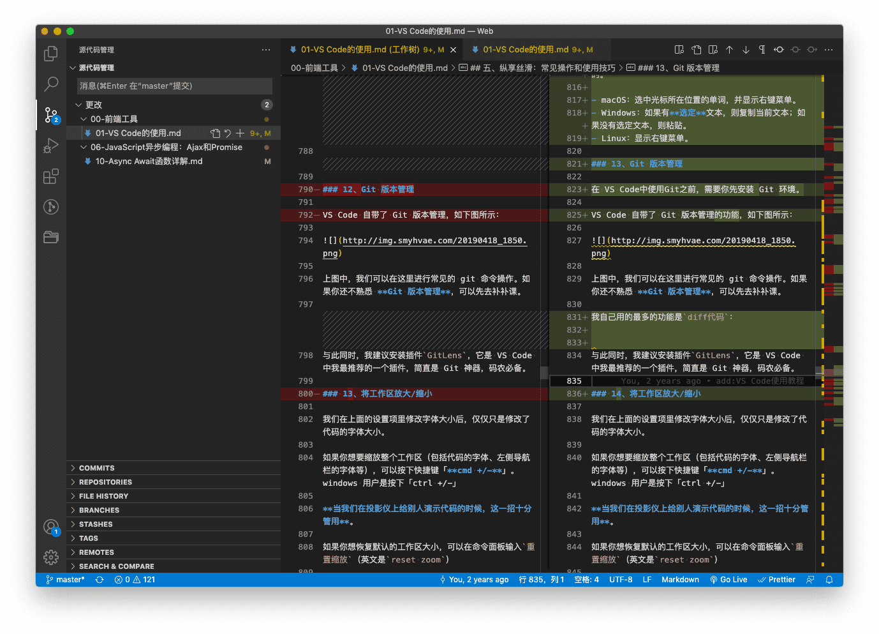Screen dimensions: 879x634
Task: Synchronize changes icon in status bar
Action: click(x=100, y=580)
